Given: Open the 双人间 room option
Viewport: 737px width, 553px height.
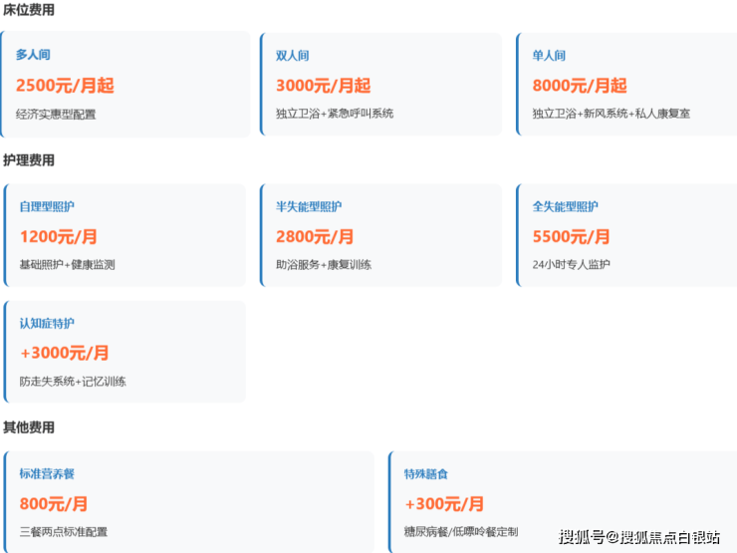Looking at the screenshot, I should click(292, 56).
